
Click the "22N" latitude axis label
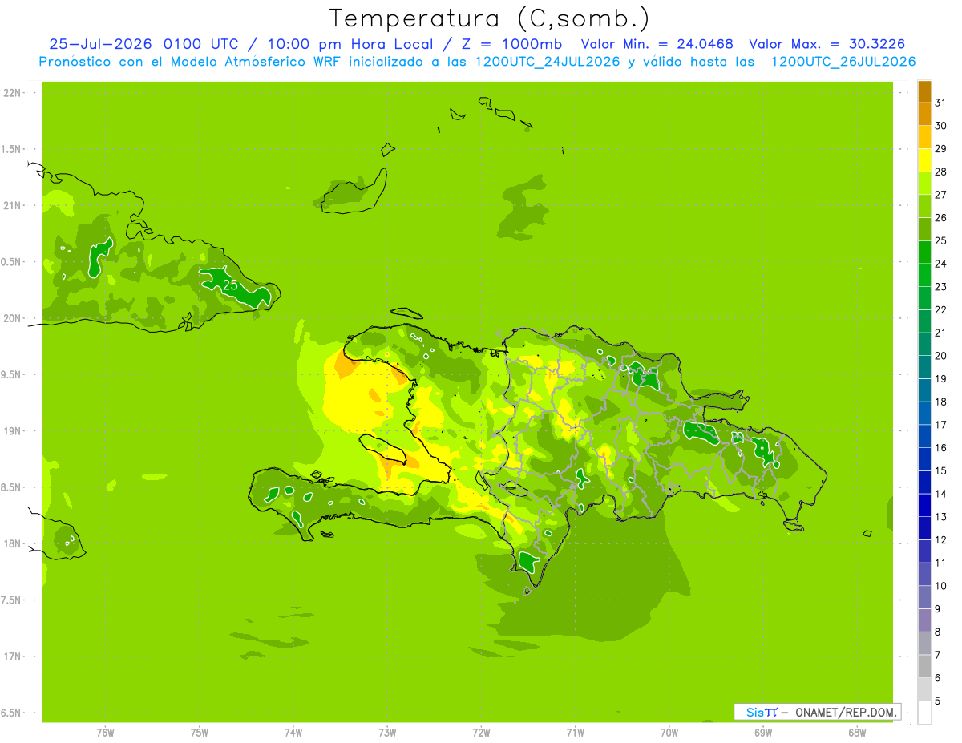[x=12, y=92]
